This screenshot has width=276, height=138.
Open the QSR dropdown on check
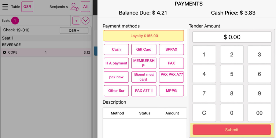[x=74, y=30]
